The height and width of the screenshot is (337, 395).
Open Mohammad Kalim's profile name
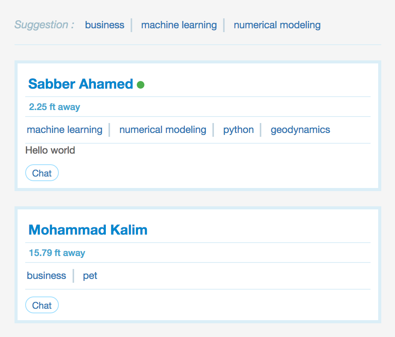[x=88, y=230]
